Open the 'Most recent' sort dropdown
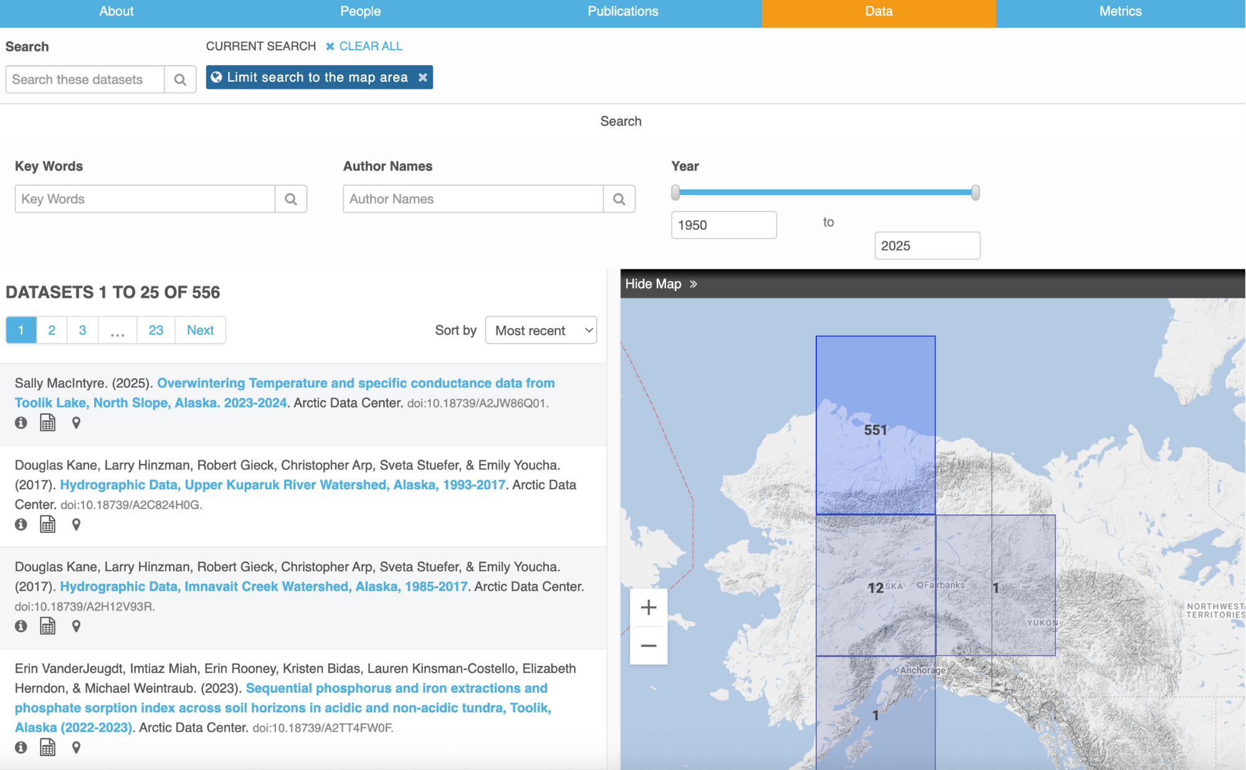Viewport: 1246px width, 770px height. 540,330
